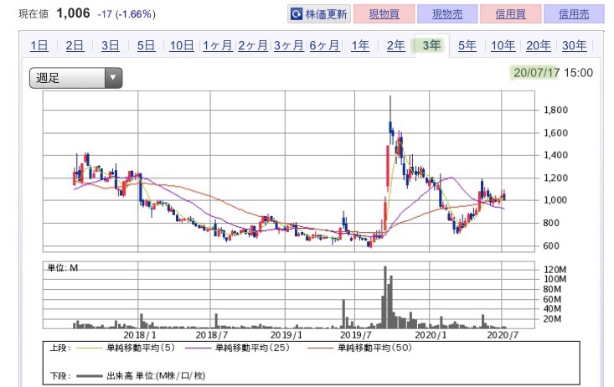The image size is (614, 387).
Task: Click the 2019/7 date axis label
Action: pos(355,335)
